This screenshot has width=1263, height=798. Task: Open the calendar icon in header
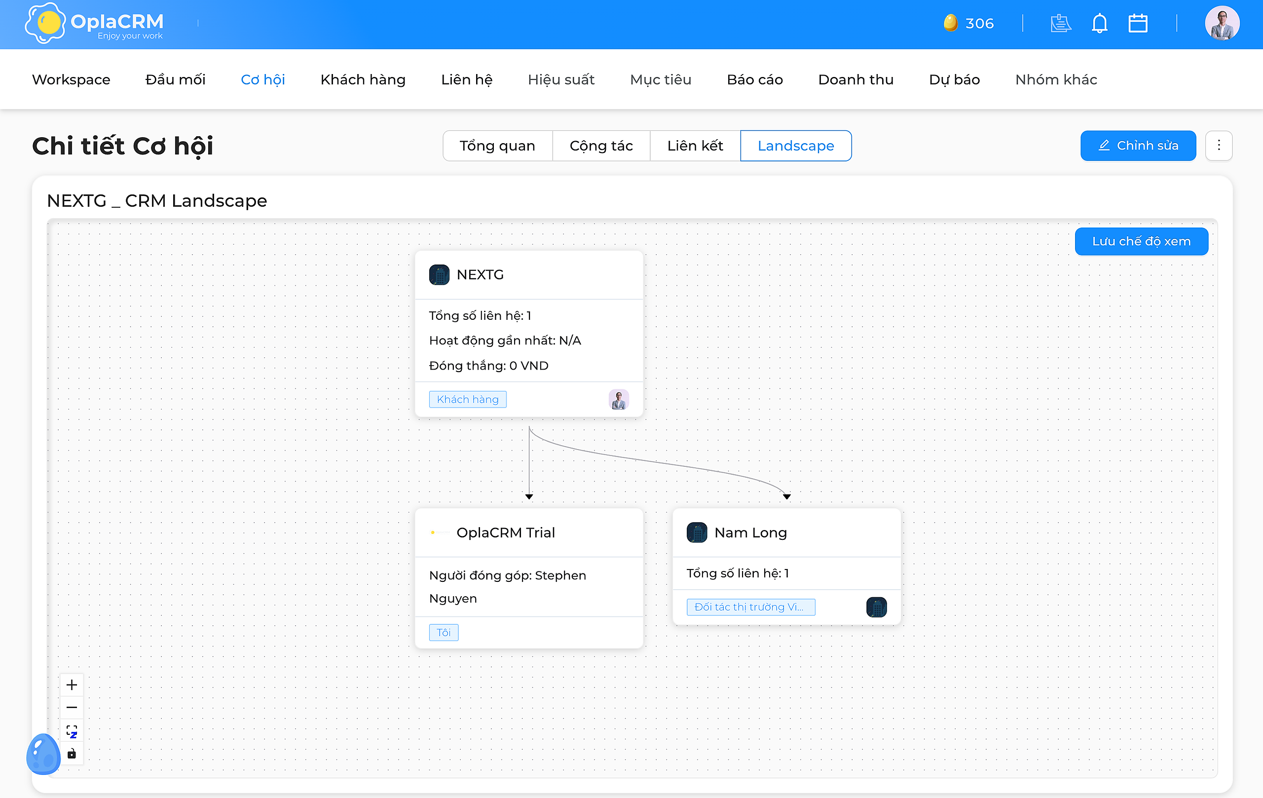(1138, 24)
